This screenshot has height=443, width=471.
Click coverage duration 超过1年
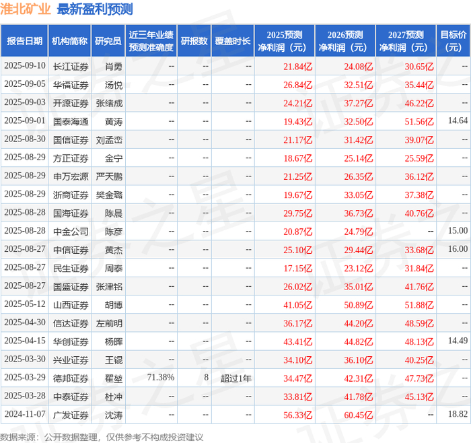tap(235, 378)
